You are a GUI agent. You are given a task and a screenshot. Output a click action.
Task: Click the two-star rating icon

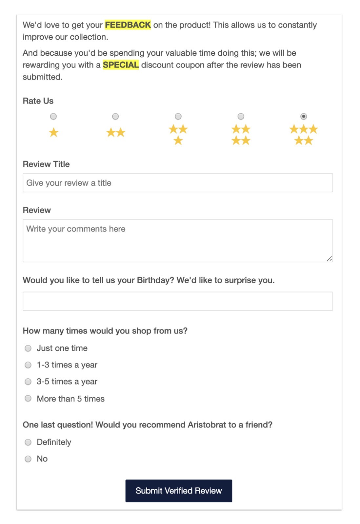[x=116, y=133]
